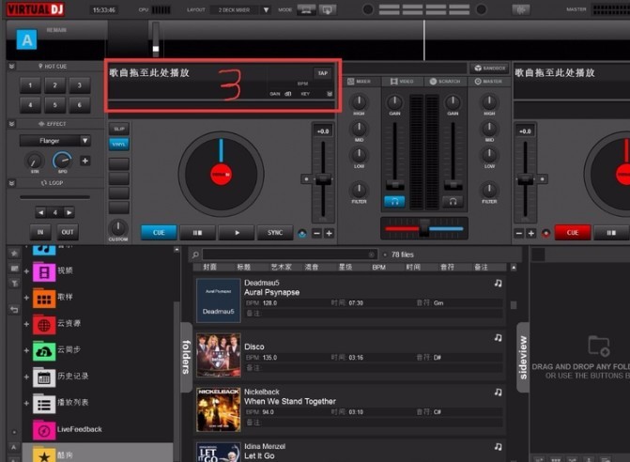Switch to the VIDEO tab
This screenshot has height=462, width=630.
(402, 81)
